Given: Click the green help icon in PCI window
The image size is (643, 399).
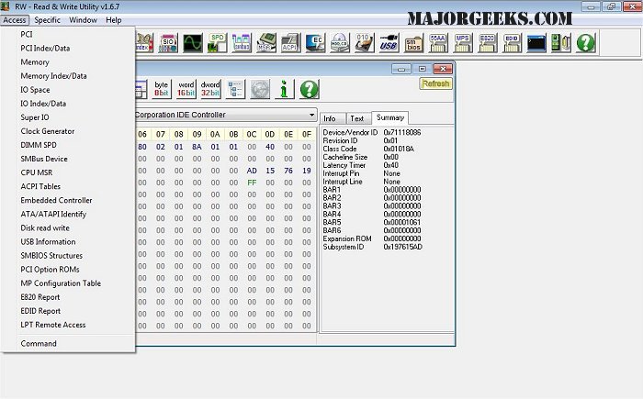Looking at the screenshot, I should (310, 88).
